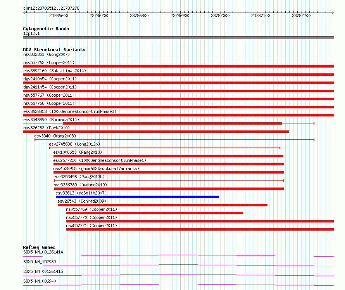Click the 12p12.1 band label

(x=31, y=33)
